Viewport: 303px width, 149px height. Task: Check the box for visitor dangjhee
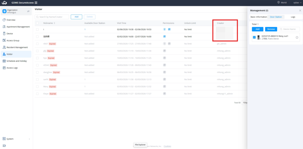(37, 72)
